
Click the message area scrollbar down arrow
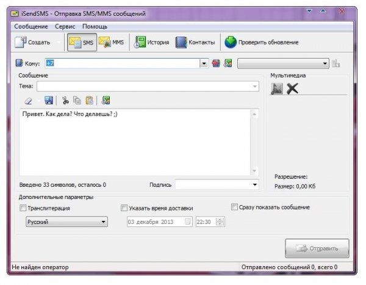(254, 171)
